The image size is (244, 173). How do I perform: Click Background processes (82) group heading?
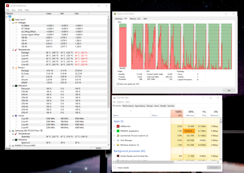[130, 151]
